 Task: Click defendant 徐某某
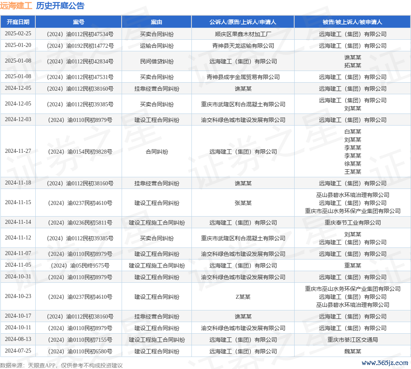[x=352, y=164]
